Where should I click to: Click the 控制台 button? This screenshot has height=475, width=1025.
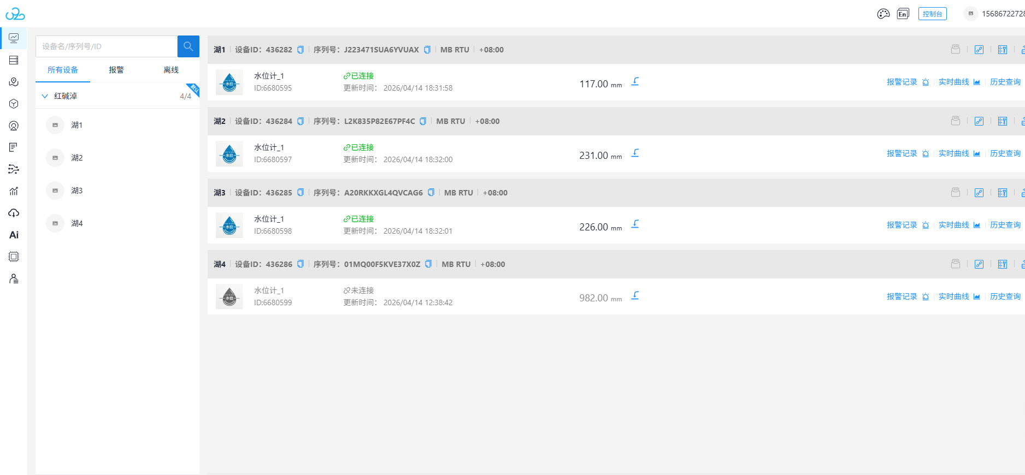(932, 14)
